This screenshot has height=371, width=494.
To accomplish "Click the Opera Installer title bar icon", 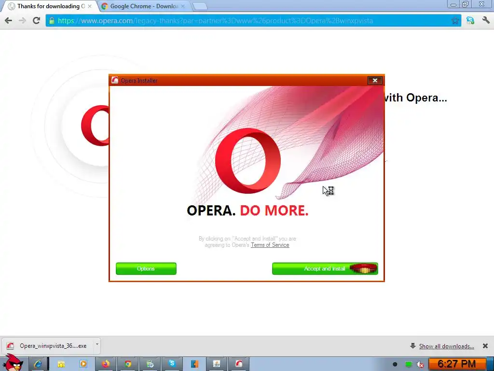I will (115, 81).
